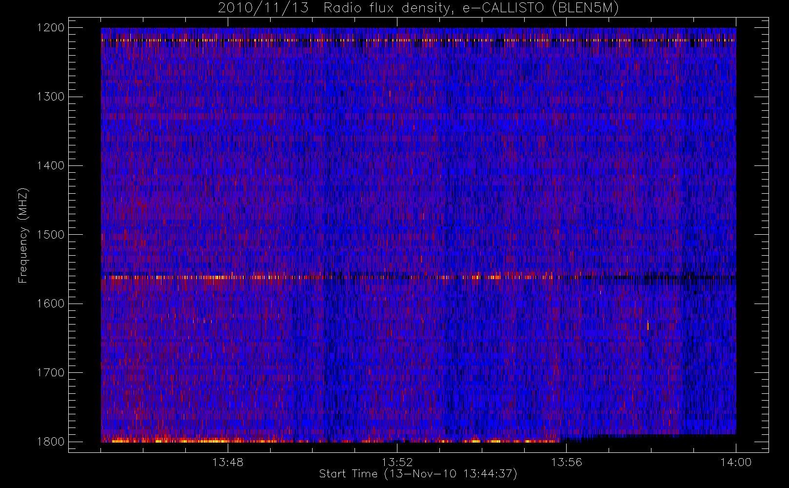Click the 13:56 time tick label

click(x=566, y=462)
